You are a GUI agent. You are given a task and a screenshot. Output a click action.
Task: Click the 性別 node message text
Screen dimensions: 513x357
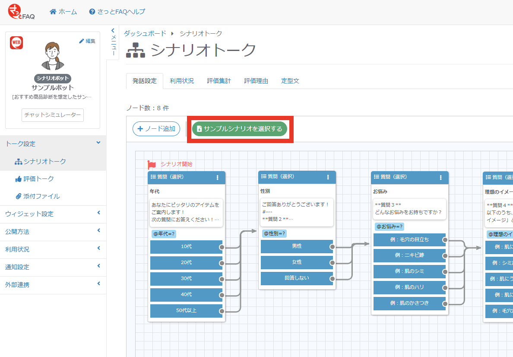click(x=297, y=212)
